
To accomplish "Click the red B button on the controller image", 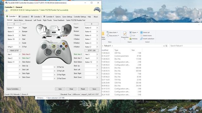I will tap(66, 46).
